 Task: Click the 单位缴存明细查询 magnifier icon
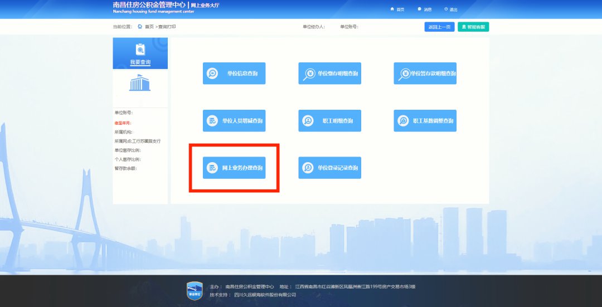point(308,74)
